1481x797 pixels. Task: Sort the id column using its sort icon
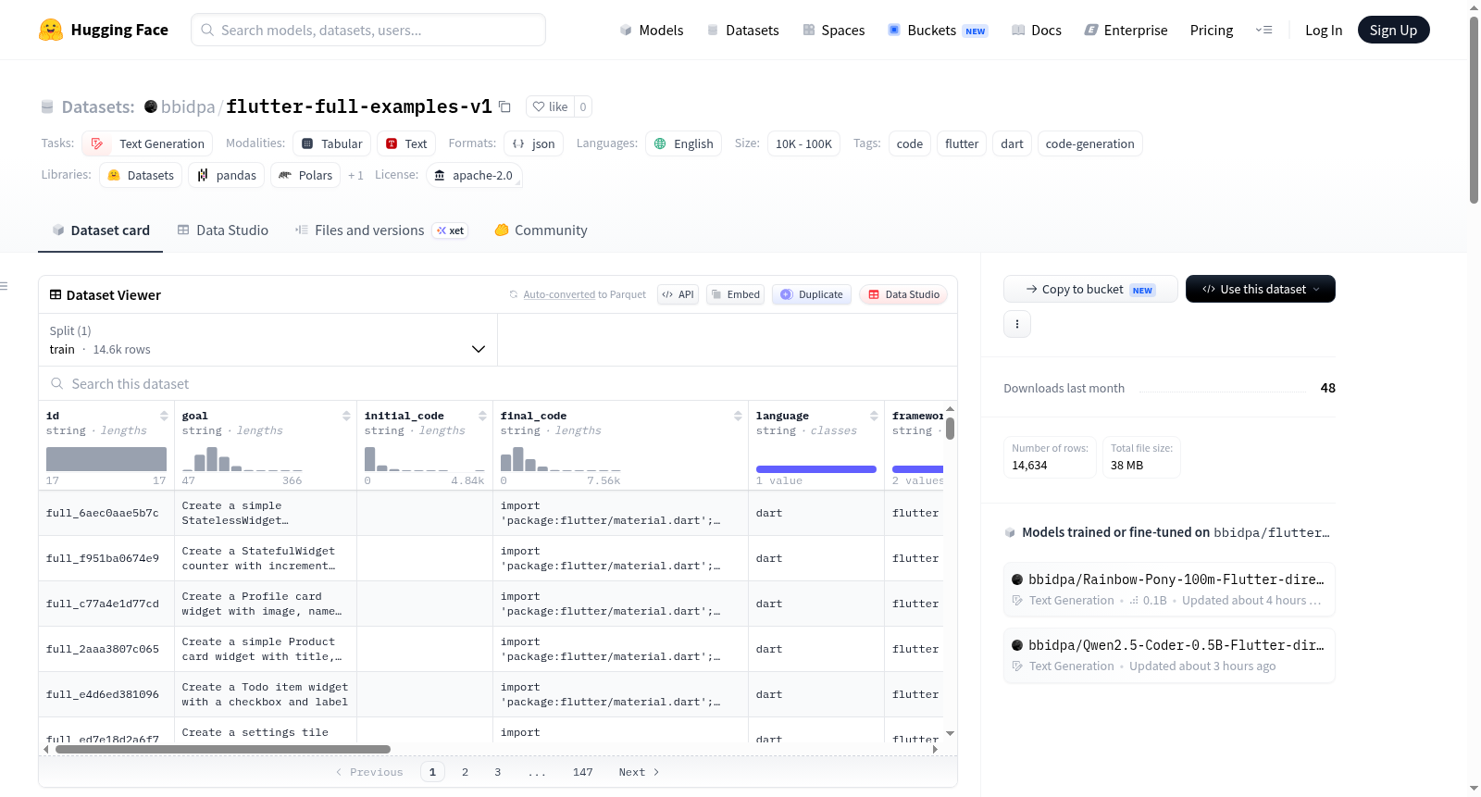tap(164, 416)
